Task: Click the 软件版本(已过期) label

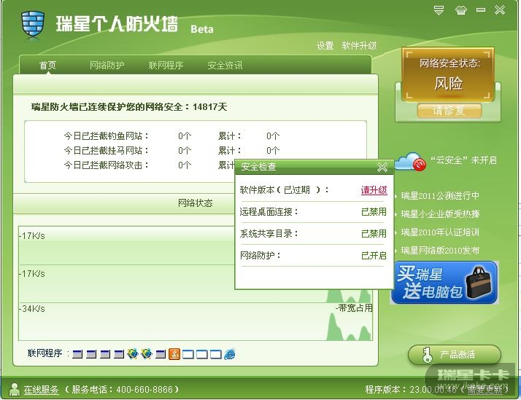Action: click(x=284, y=190)
